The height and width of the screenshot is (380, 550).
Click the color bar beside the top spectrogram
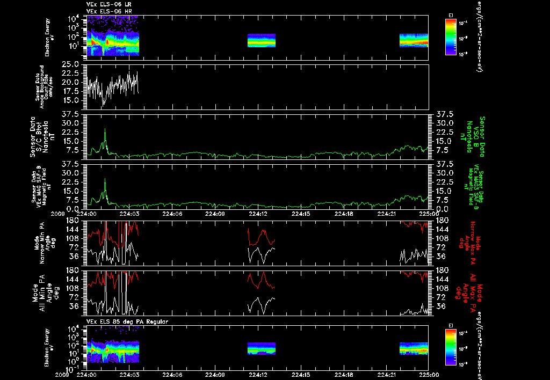pyautogui.click(x=451, y=37)
